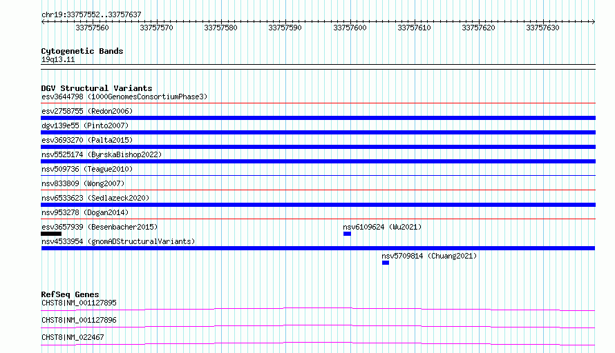Click the CHST8|NM_001127896 transcript label
Image resolution: width=615 pixels, height=353 pixels.
point(79,320)
